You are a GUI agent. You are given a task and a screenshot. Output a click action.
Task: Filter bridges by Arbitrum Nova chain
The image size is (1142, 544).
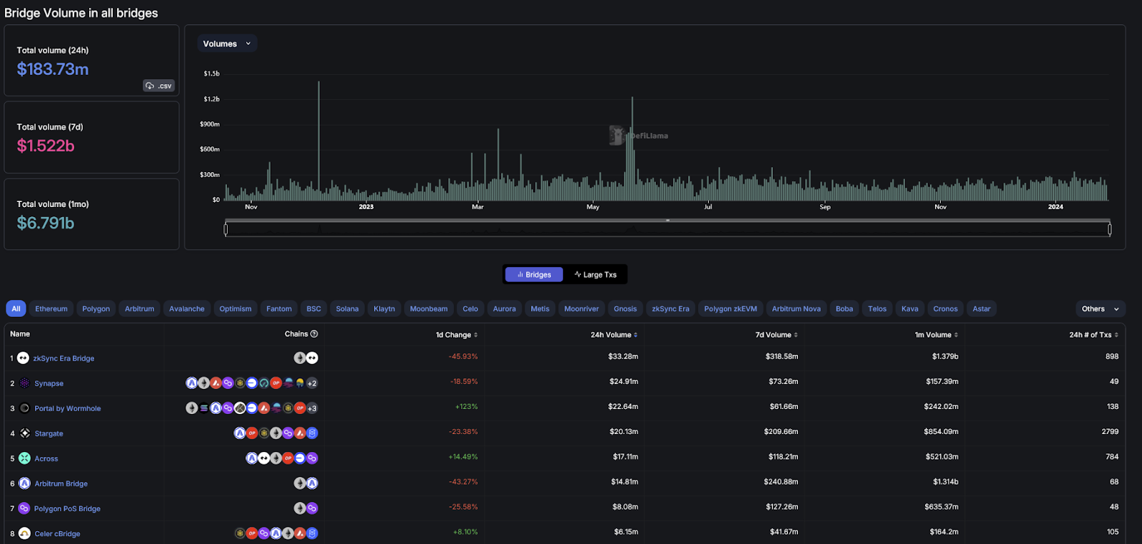[x=797, y=309]
